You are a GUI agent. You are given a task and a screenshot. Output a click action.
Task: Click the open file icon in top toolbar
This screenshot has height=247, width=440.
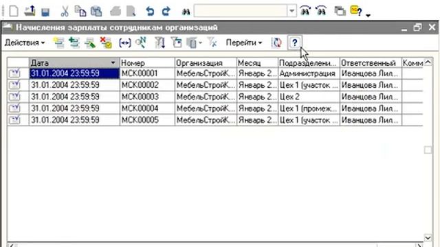[x=30, y=11]
